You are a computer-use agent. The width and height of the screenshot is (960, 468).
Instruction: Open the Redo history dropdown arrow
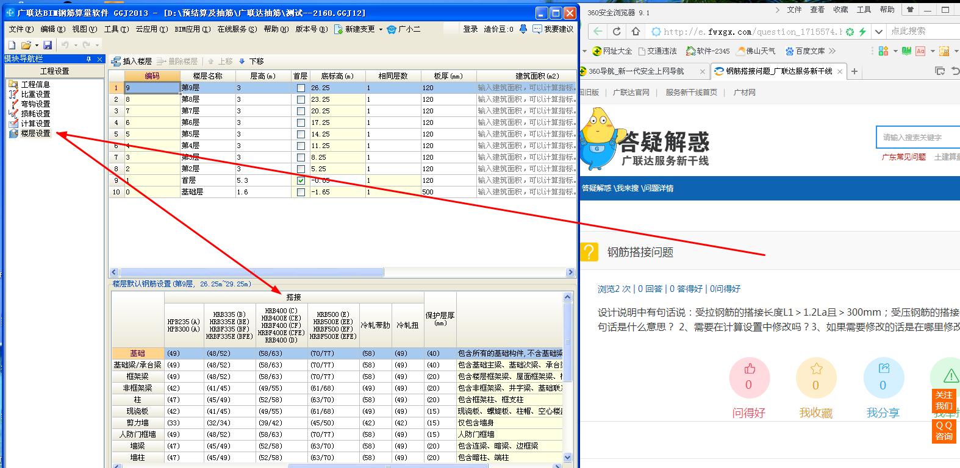(x=96, y=46)
